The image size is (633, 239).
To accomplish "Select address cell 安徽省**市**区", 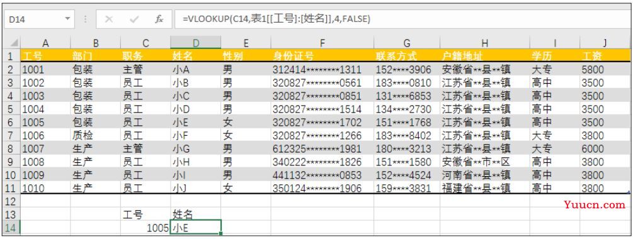I will (485, 162).
